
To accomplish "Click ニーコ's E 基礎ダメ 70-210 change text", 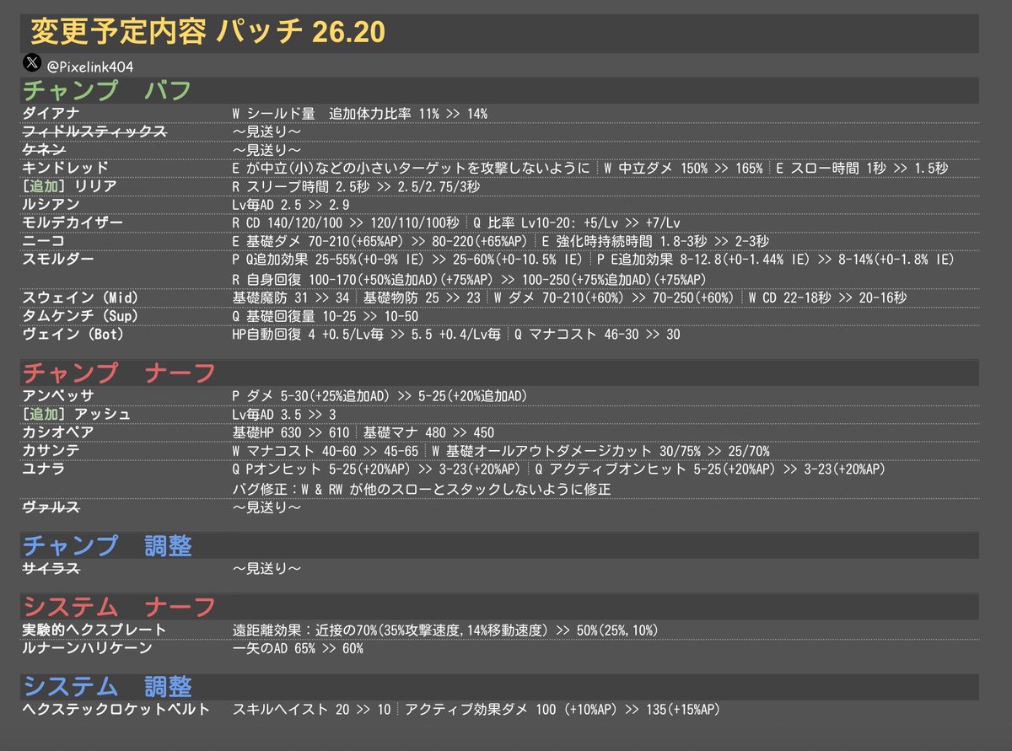I will click(379, 241).
